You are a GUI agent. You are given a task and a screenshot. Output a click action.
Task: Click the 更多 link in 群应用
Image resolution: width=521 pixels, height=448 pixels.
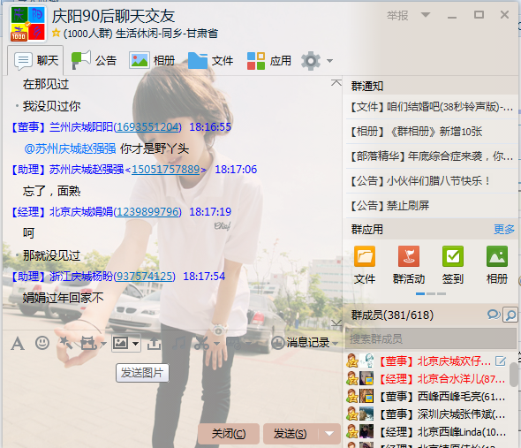504,229
